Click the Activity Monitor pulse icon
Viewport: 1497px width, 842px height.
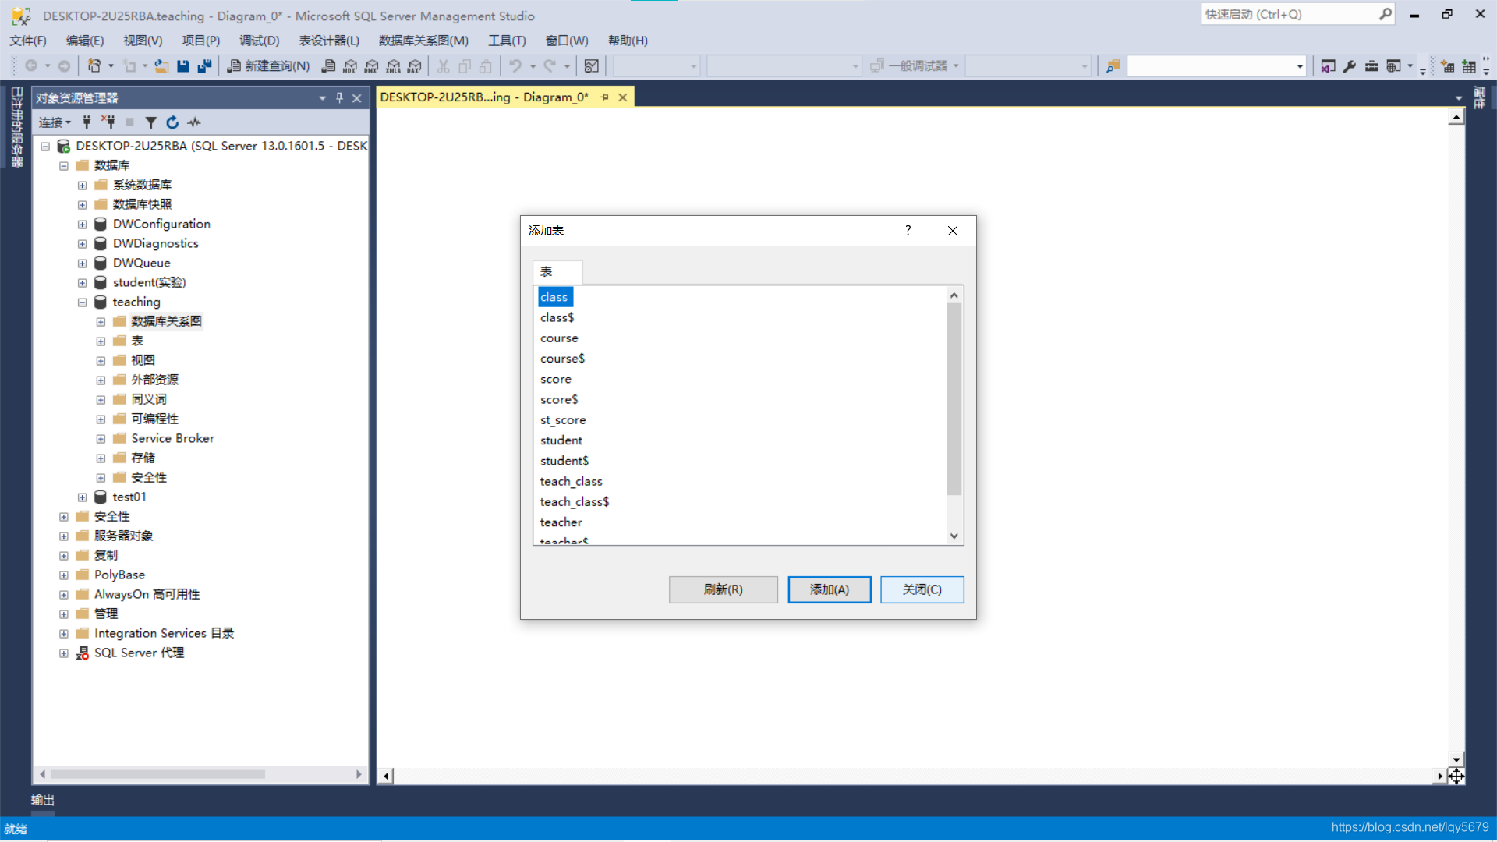(x=194, y=122)
